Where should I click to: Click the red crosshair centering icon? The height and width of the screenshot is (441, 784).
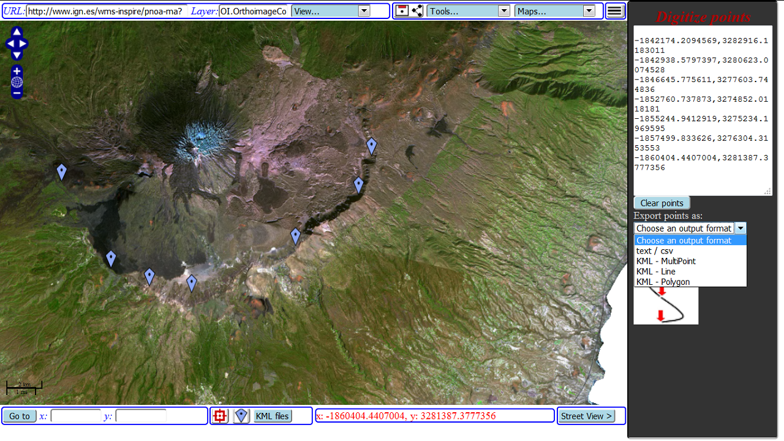219,415
